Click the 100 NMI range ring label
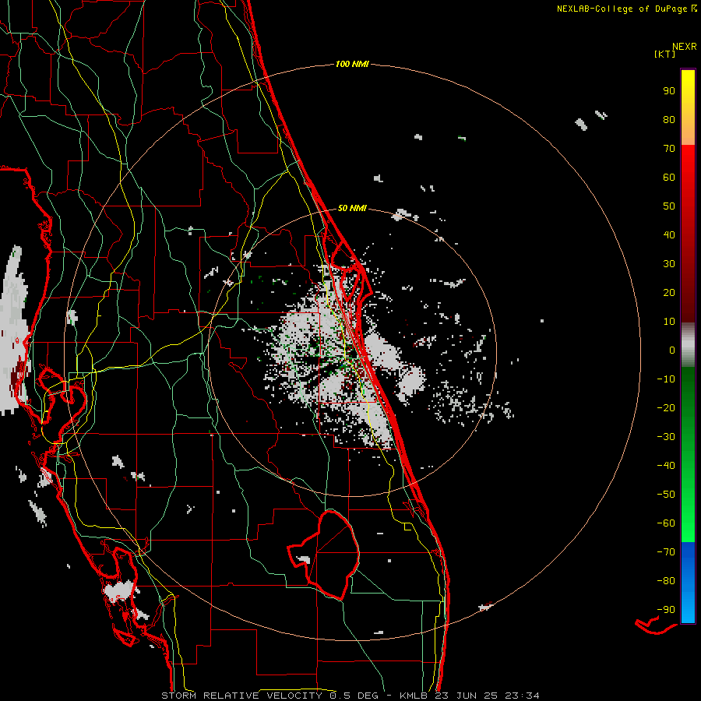The width and height of the screenshot is (701, 701). 352,65
